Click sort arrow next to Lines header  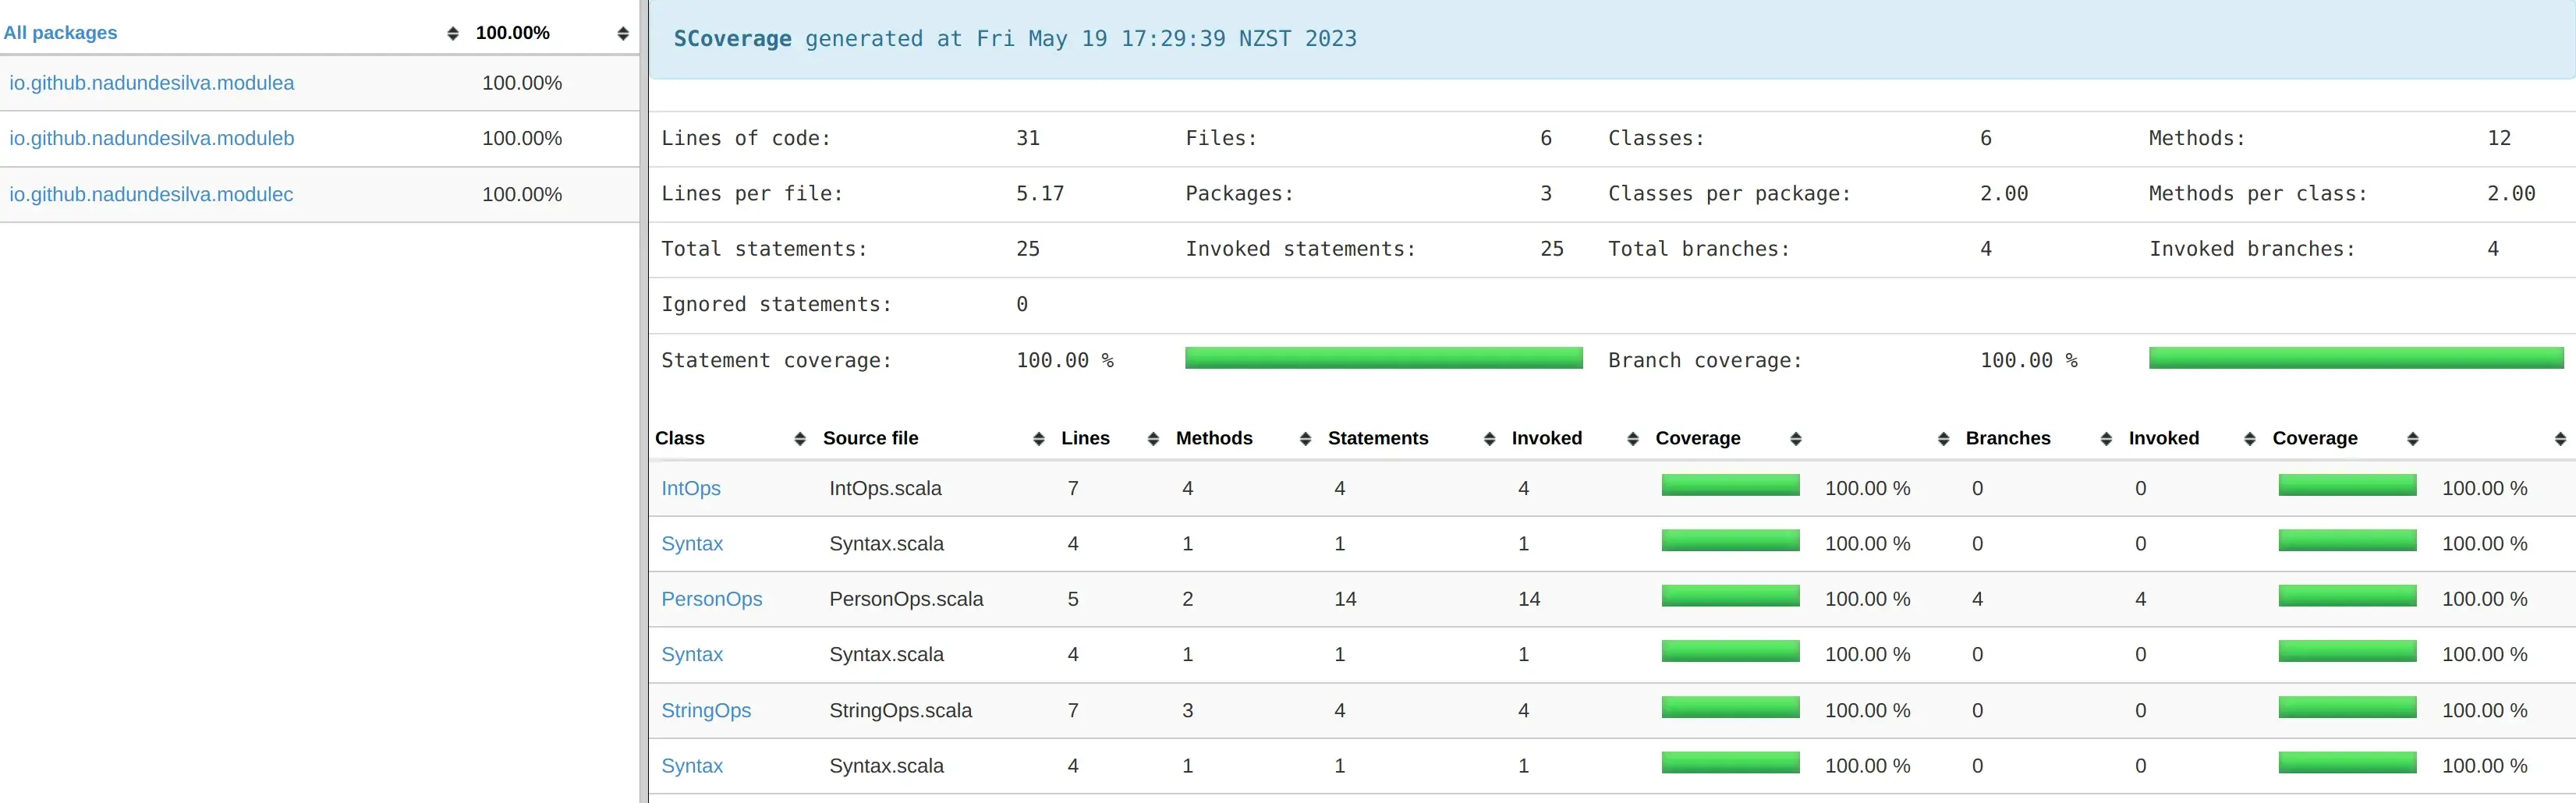(1152, 439)
